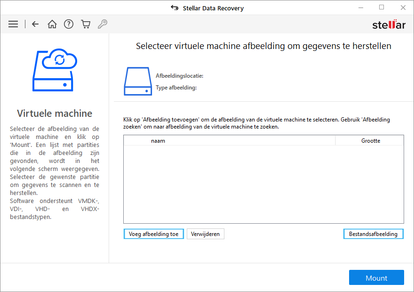Sort list by 'naam' column header

[230, 140]
